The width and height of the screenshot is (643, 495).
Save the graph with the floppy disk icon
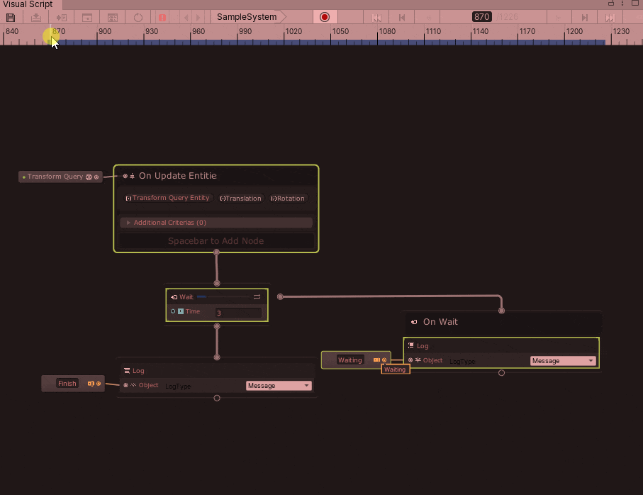coord(11,18)
